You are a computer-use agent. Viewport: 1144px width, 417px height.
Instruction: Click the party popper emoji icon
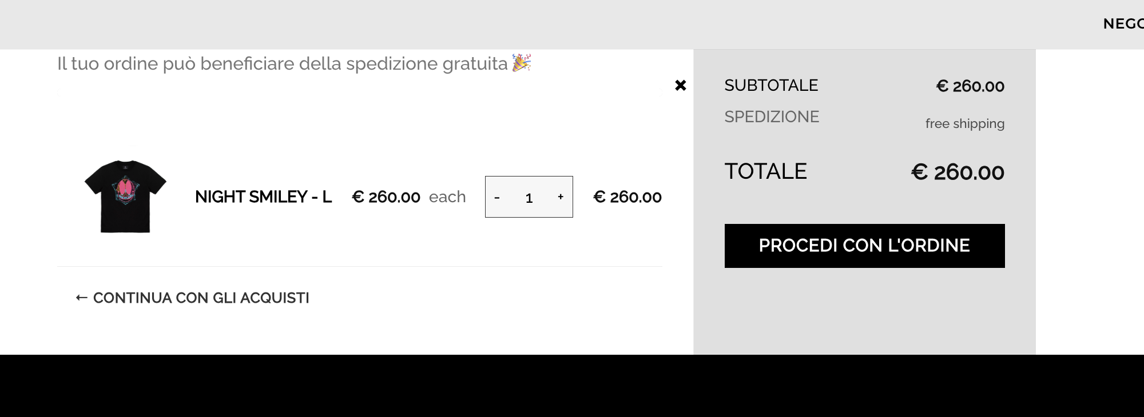(522, 62)
